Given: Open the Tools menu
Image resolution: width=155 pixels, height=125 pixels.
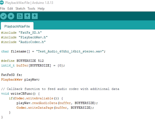Looking at the screenshot, I should tap(31, 9).
